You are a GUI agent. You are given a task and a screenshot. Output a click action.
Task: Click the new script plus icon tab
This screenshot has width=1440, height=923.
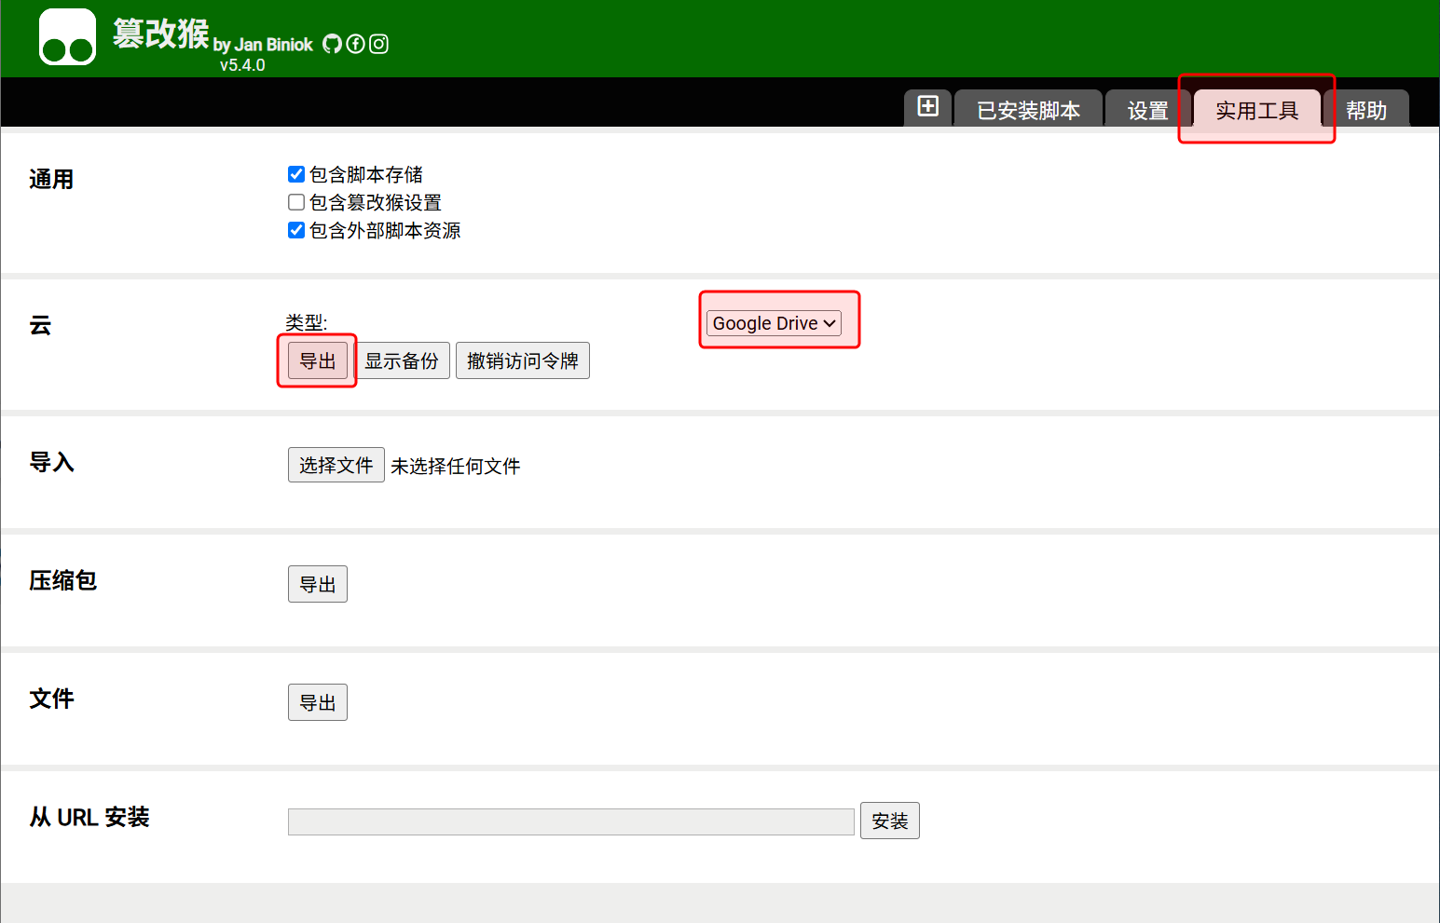coord(927,107)
